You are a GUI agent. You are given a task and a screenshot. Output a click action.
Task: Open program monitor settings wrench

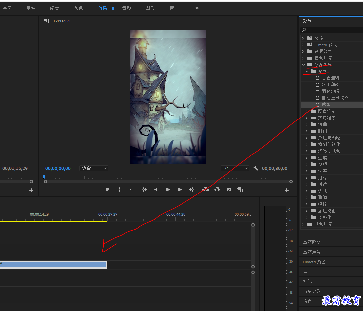(x=256, y=168)
